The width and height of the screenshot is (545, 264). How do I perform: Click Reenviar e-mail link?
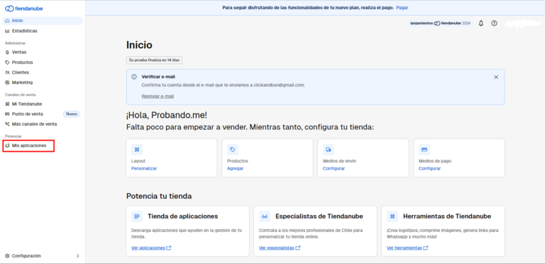[158, 97]
